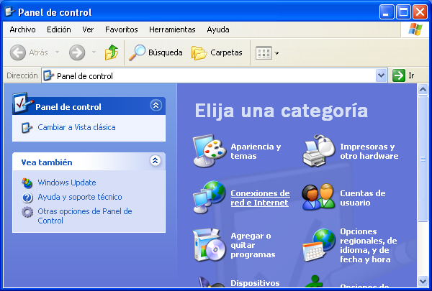Toggle the Carpetas folders pane button
432x291 pixels.
(x=217, y=52)
